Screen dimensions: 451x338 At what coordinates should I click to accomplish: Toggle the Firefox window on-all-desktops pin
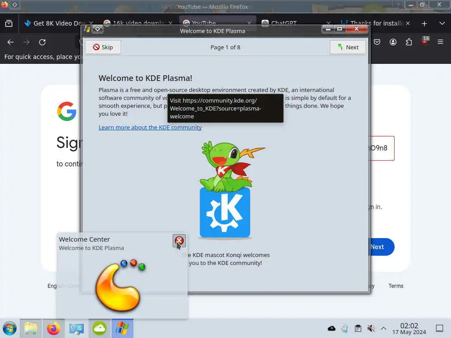15,4
